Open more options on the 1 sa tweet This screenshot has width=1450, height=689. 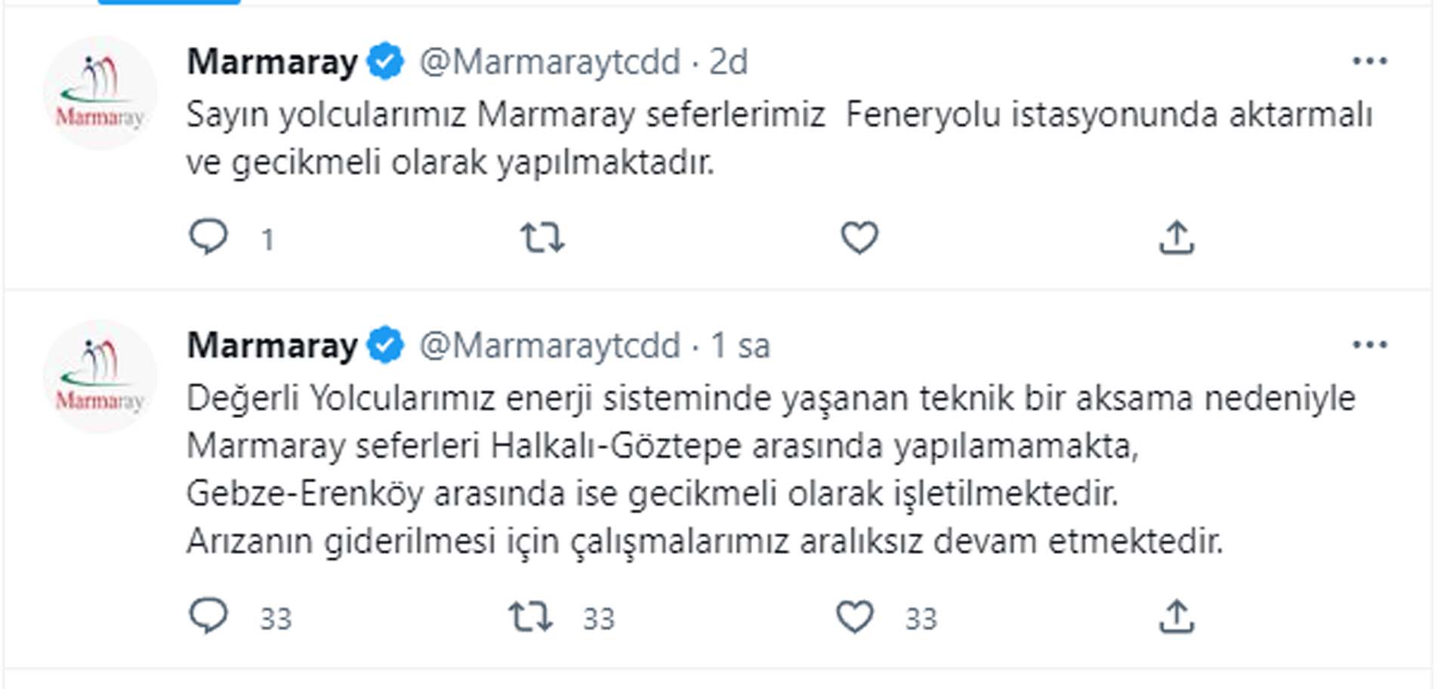[x=1369, y=345]
